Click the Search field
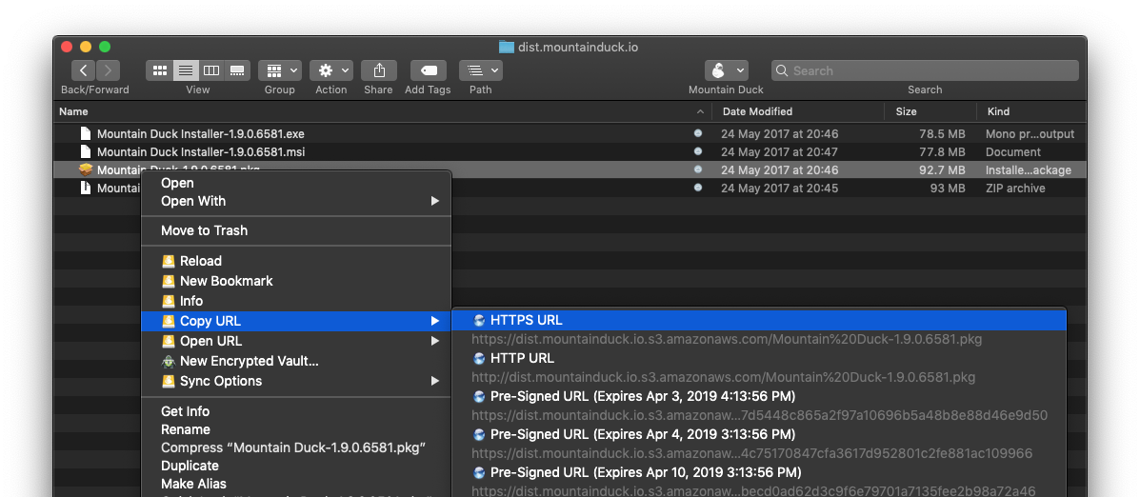1140x497 pixels. (925, 70)
